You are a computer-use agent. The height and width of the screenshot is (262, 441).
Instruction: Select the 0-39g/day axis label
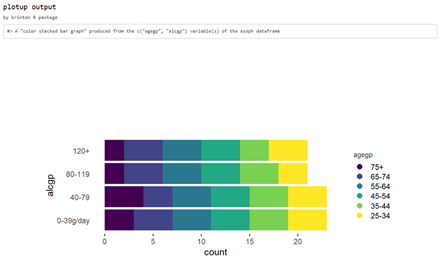(73, 221)
